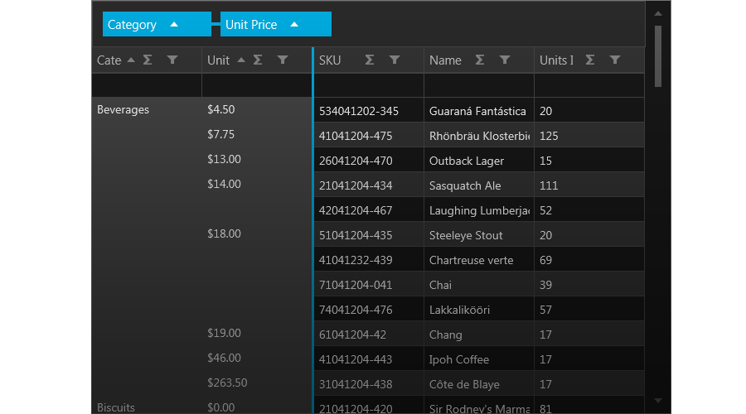Open filter funnel in SKU column header
This screenshot has height=414, width=746.
coord(395,60)
